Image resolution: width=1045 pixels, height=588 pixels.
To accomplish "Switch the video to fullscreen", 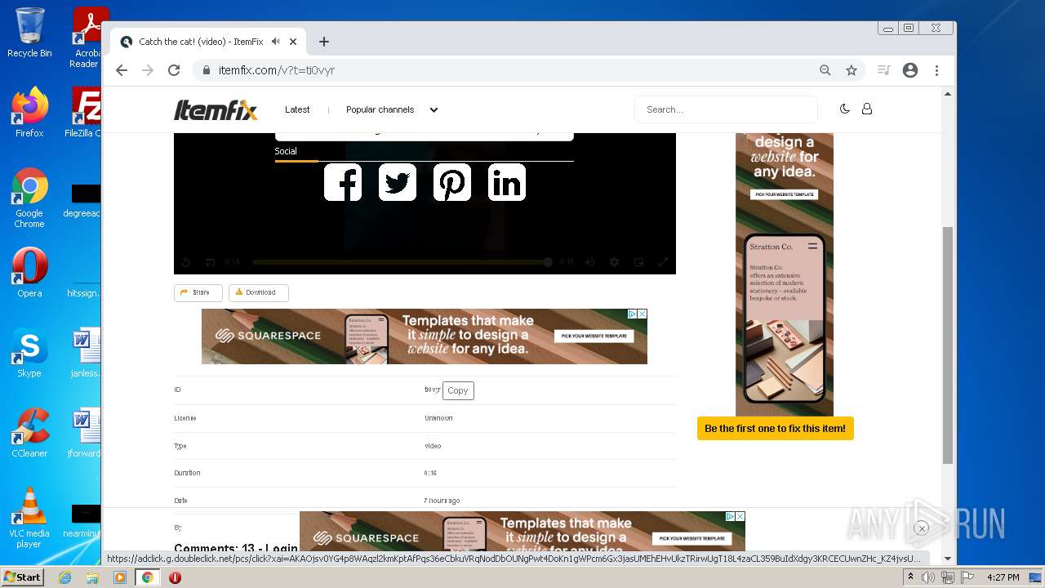I will pos(663,262).
